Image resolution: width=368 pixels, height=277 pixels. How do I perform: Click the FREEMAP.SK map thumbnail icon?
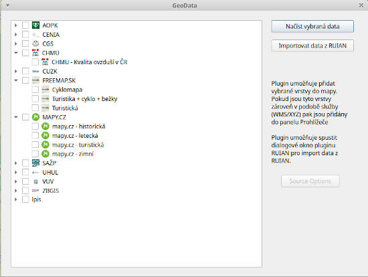tap(35, 80)
